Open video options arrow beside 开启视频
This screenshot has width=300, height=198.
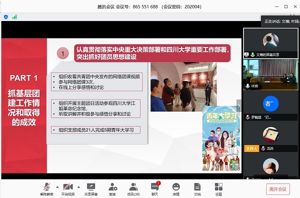(x=78, y=187)
